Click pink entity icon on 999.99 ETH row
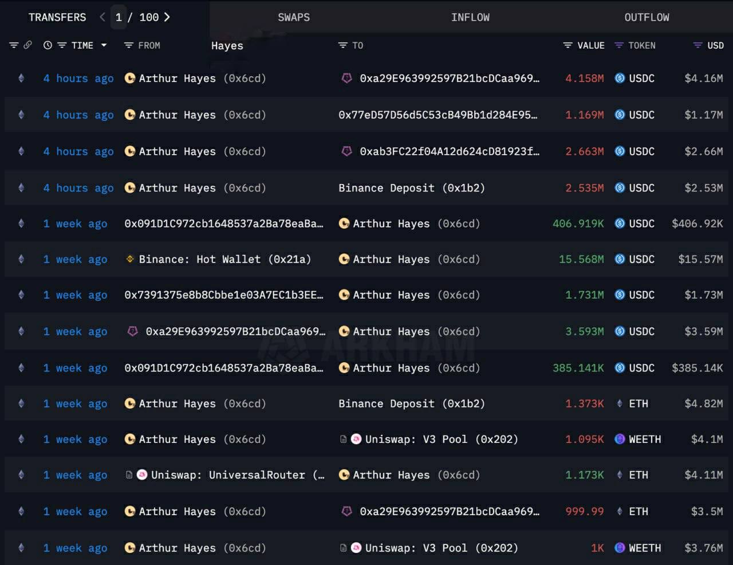 pos(346,511)
